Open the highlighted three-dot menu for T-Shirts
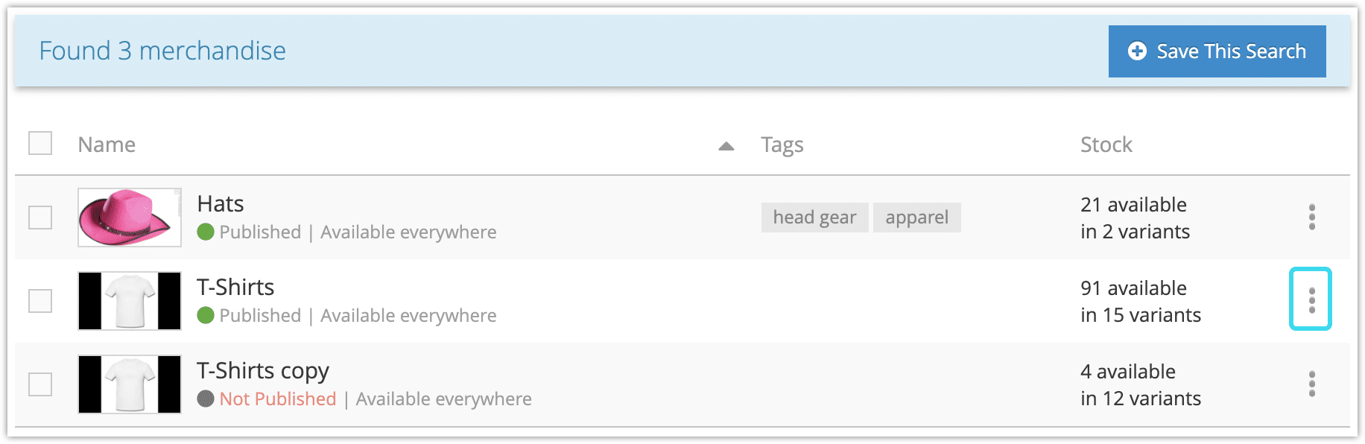 click(1311, 299)
